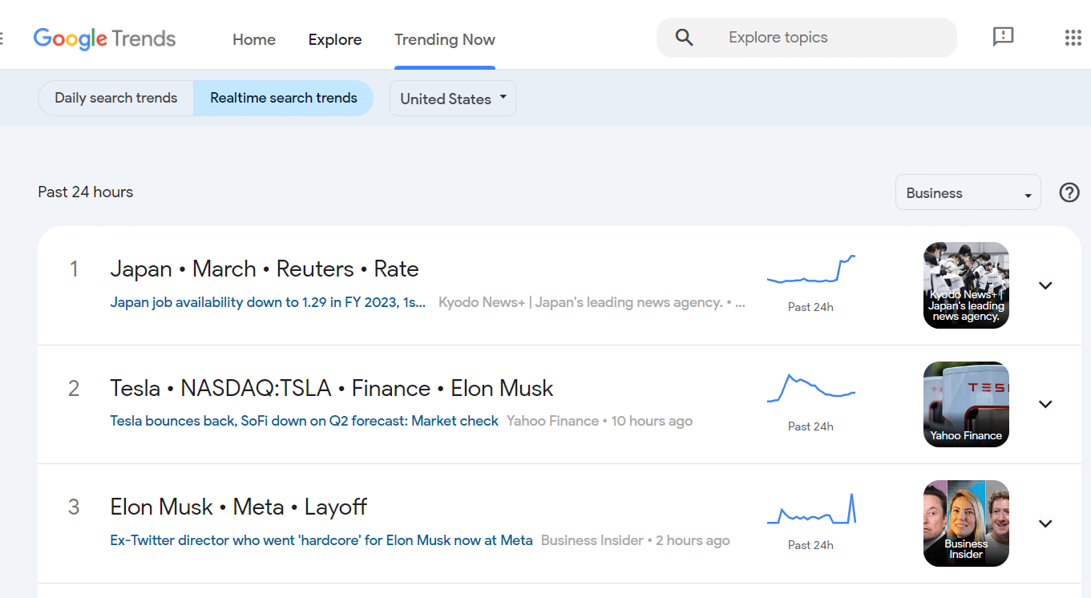Click the Tesla • NASDAQ:TSLA • Finance title

[332, 389]
